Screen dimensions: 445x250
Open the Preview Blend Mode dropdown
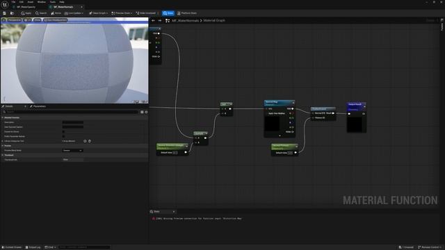(x=72, y=150)
